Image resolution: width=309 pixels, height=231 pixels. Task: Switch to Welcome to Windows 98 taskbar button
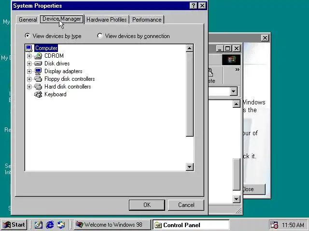[112, 225]
